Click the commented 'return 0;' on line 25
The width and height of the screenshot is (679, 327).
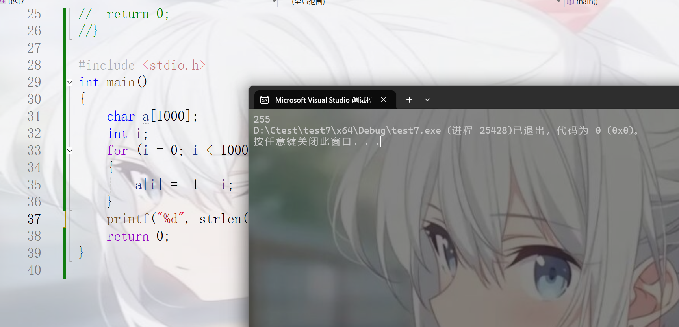pyautogui.click(x=138, y=14)
